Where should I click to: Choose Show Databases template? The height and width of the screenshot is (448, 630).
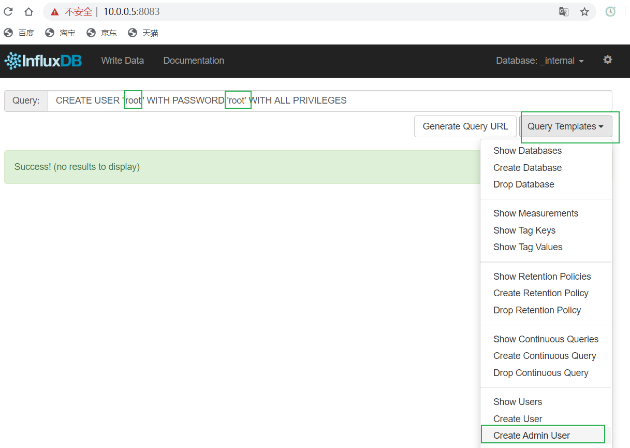(x=528, y=151)
